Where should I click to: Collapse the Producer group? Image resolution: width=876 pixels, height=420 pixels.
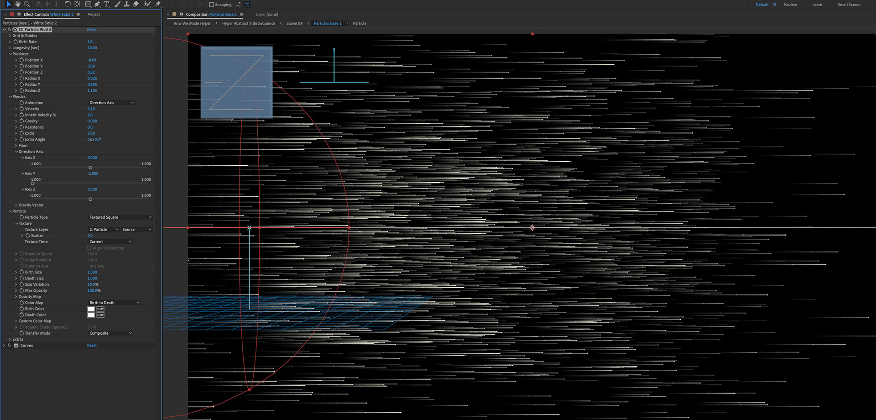click(x=10, y=54)
